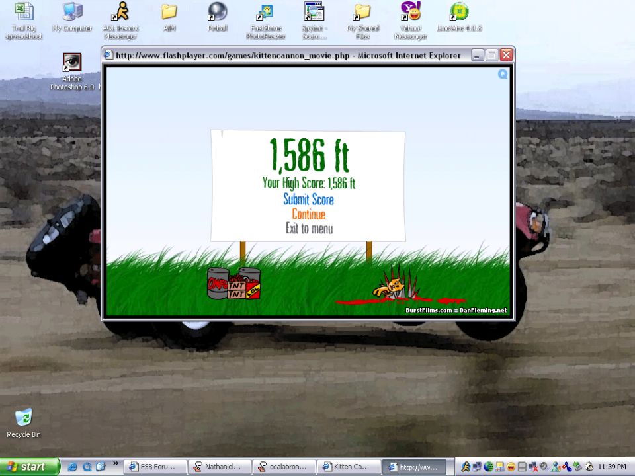Launch Adobe Photoshop 6.0 from the desktop

click(72, 71)
